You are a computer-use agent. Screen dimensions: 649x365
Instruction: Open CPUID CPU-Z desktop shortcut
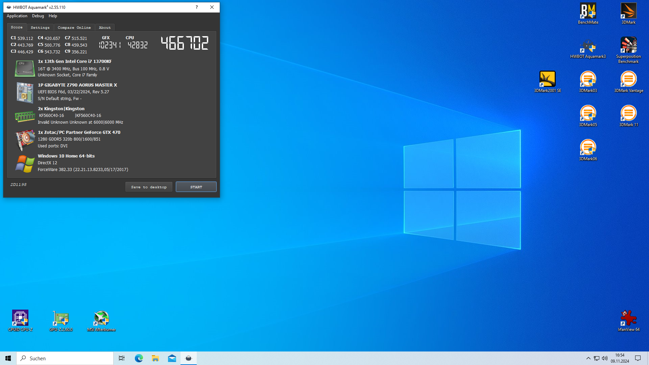pyautogui.click(x=20, y=321)
